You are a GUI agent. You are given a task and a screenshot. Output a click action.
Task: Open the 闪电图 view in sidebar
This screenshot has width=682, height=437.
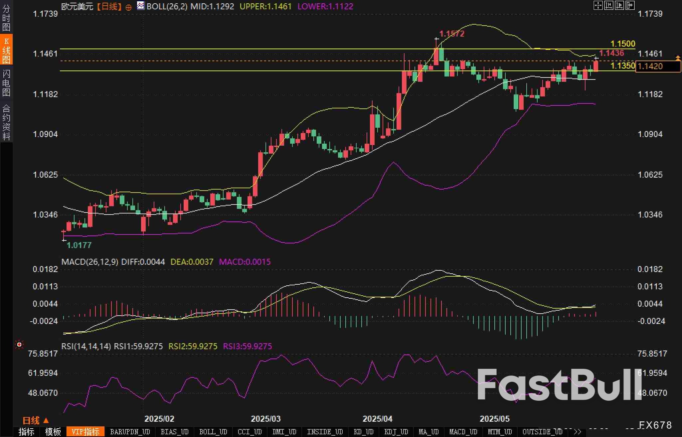[6, 83]
